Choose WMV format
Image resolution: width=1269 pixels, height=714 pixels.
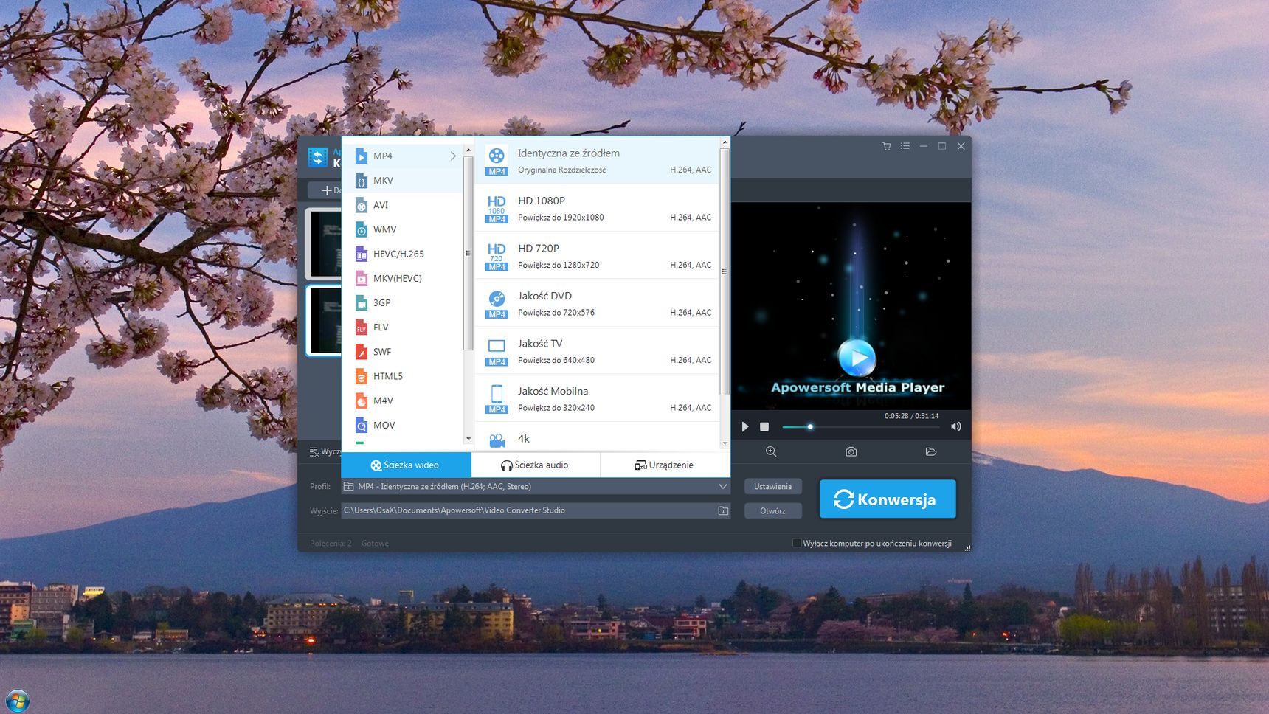click(403, 229)
